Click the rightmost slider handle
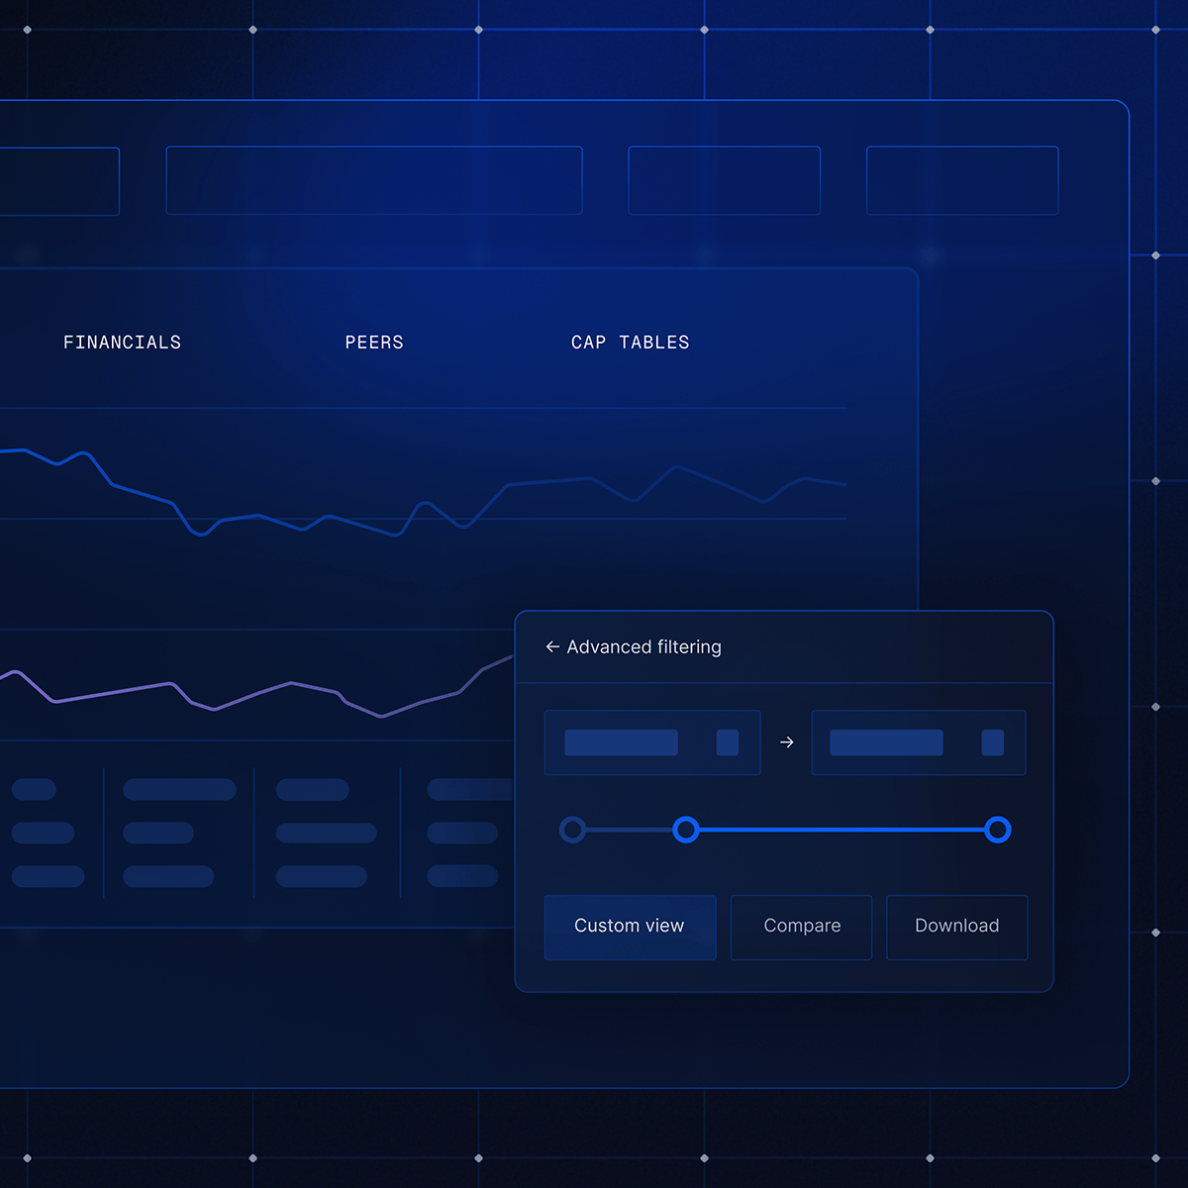1188x1188 pixels. (x=998, y=830)
